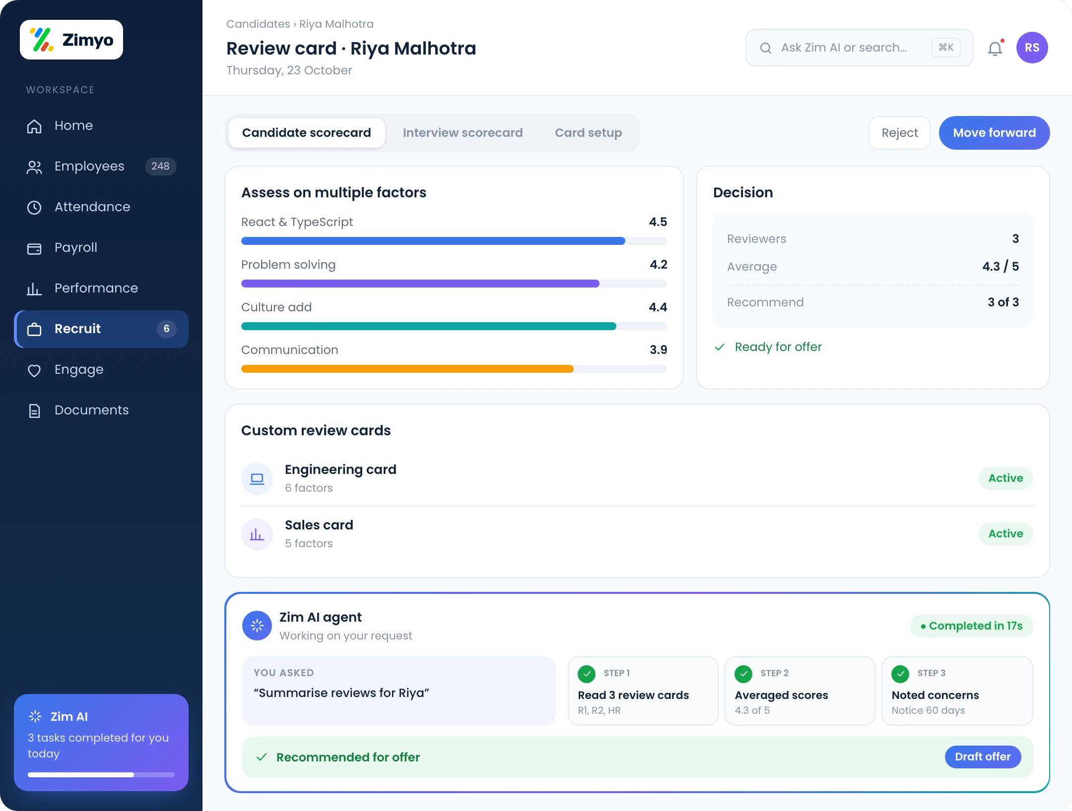Click the Engineering card laptop icon
1072x811 pixels.
pos(257,478)
